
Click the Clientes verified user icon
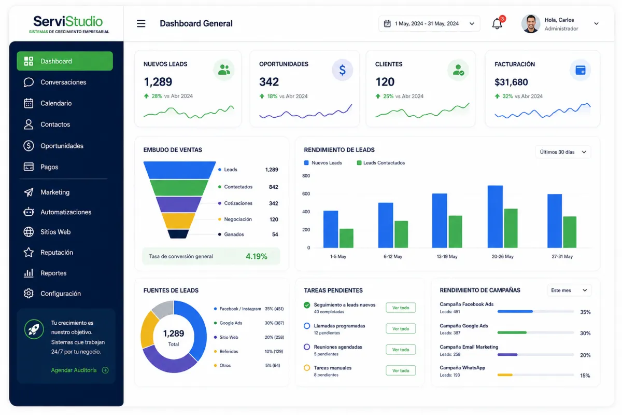coord(458,70)
